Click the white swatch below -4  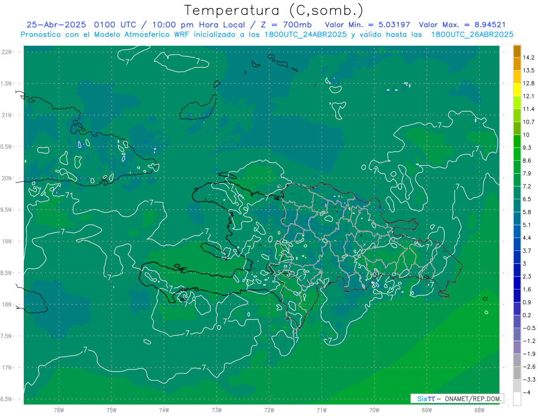tap(517, 399)
